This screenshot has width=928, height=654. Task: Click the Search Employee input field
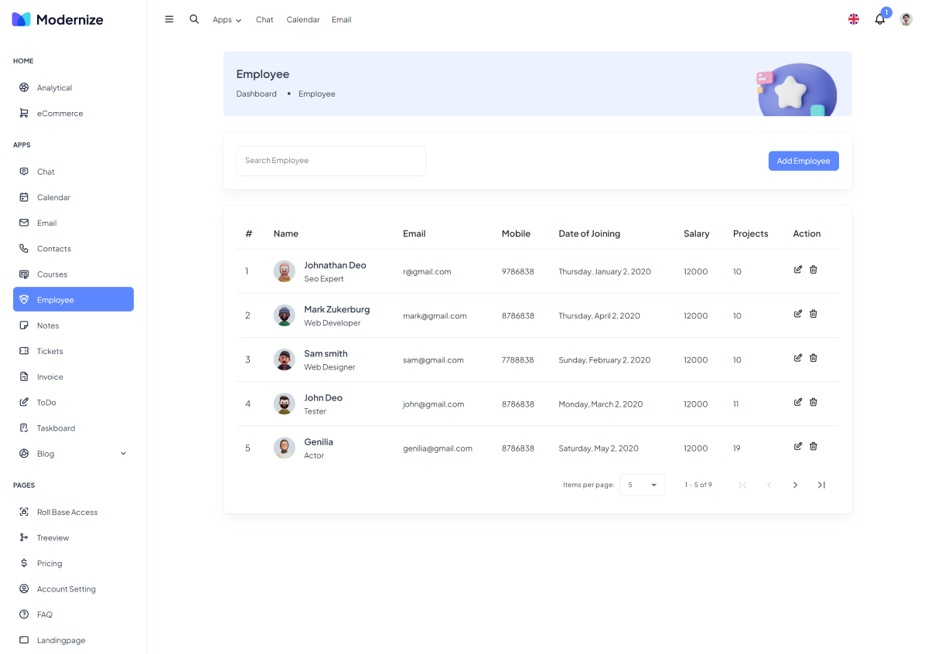331,161
